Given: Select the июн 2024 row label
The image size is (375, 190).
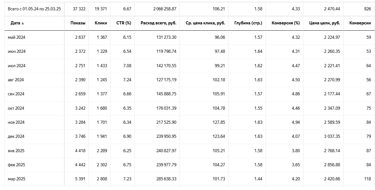Looking at the screenshot, I should (17, 52).
